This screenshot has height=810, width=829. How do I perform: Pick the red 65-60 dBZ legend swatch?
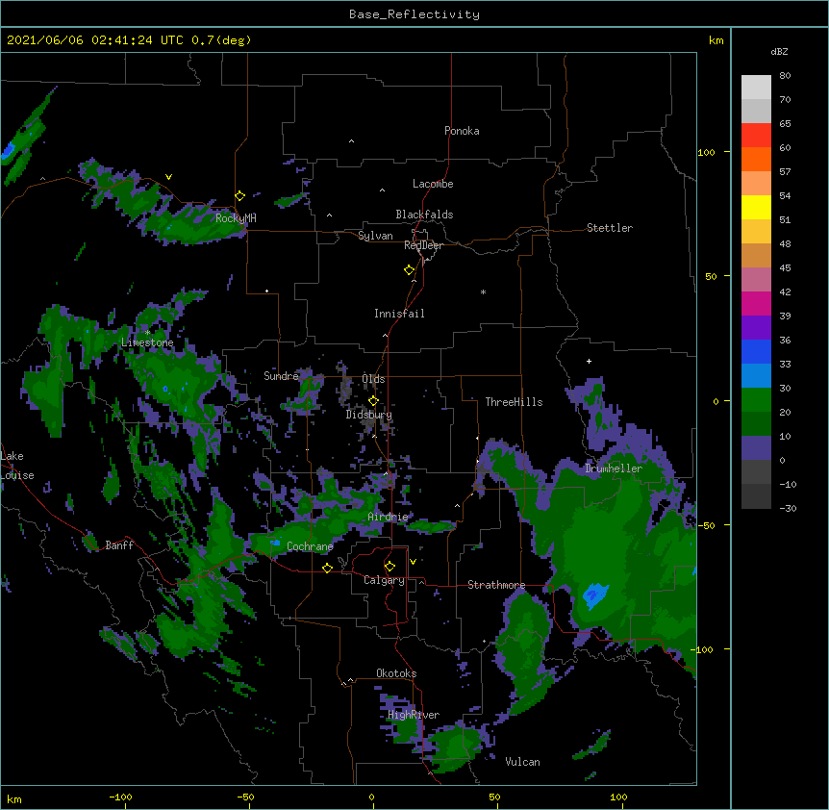click(x=756, y=135)
